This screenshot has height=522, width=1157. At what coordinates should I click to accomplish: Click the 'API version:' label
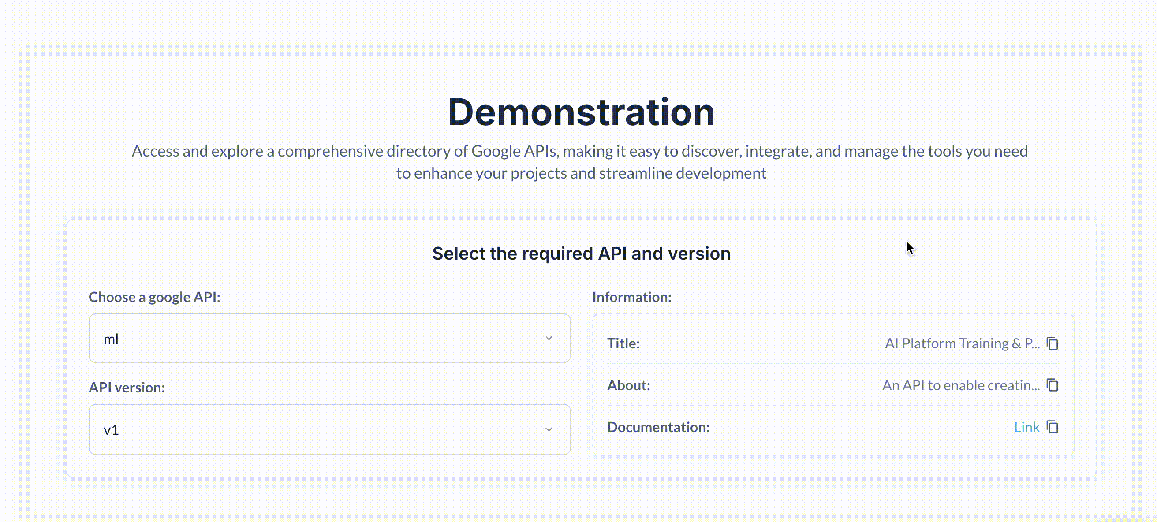(x=127, y=387)
